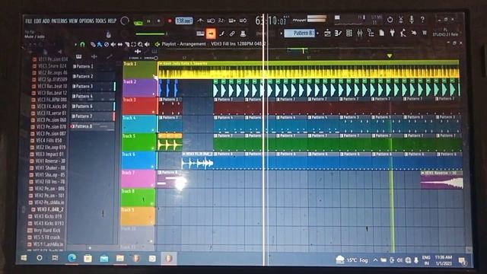Toggle the multilink to controllers icon
Viewport: 487px width, 274px height.
pos(243,33)
